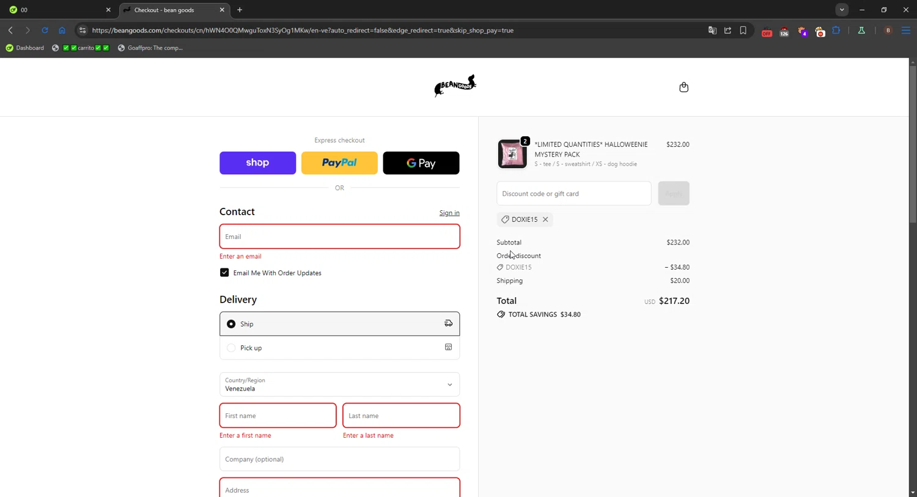This screenshot has width=917, height=497.
Task: Open the extension with the red stop badge
Action: 820,31
